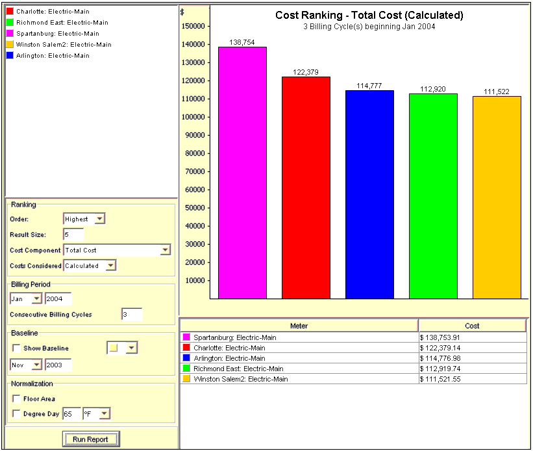Click the red Charlotte legend swatch
This screenshot has height=451, width=533.
(10, 12)
